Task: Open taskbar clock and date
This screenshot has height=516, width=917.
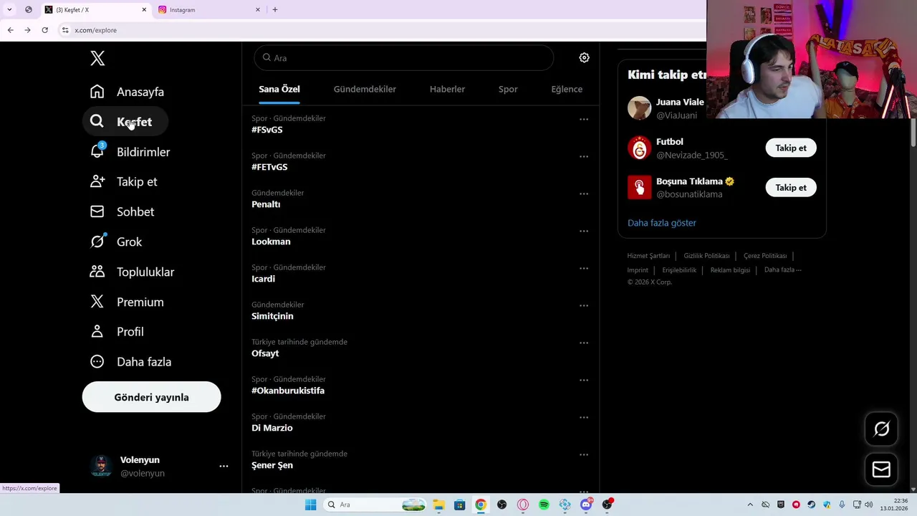Action: 894,505
